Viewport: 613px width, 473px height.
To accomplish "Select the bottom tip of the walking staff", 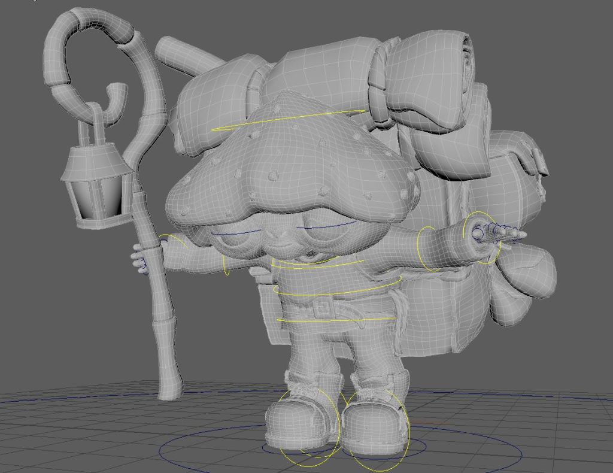I will pos(169,389).
